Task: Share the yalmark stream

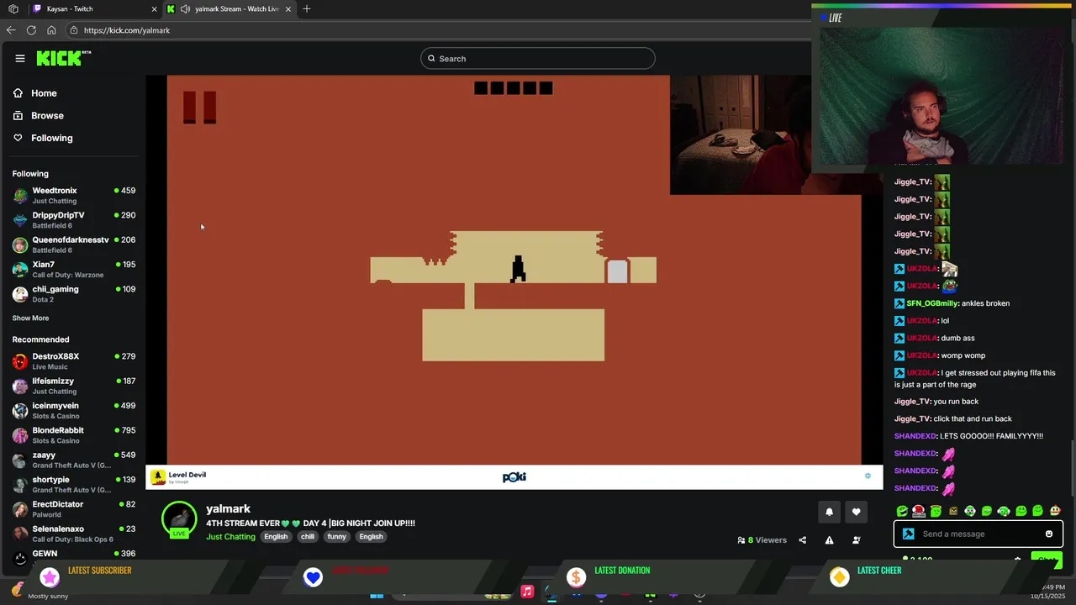Action: (x=802, y=540)
